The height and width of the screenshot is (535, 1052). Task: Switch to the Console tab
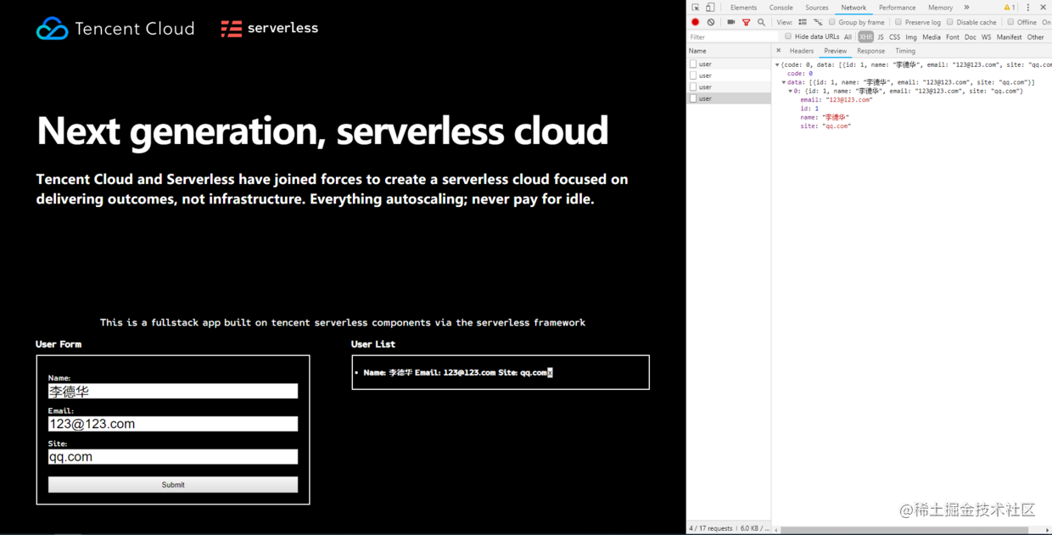click(781, 8)
